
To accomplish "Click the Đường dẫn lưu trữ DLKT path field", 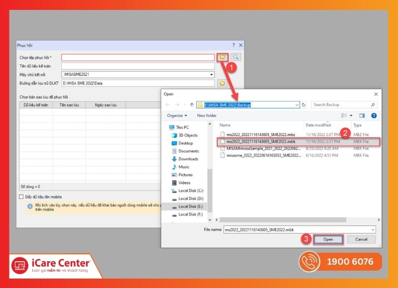I will pyautogui.click(x=138, y=83).
